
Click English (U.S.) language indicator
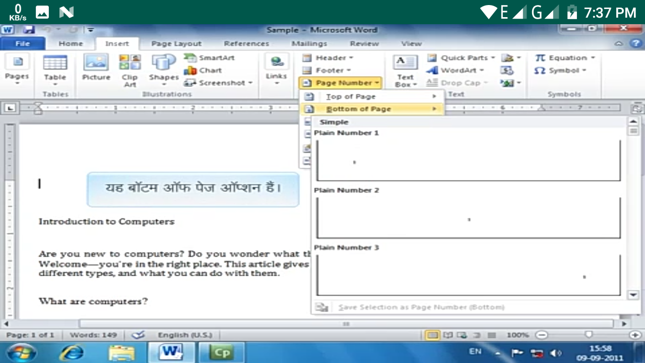[x=184, y=335]
